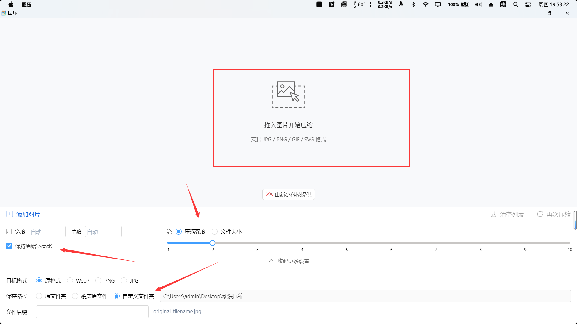Click the microphone icon in menu bar
577x324 pixels.
[401, 4]
